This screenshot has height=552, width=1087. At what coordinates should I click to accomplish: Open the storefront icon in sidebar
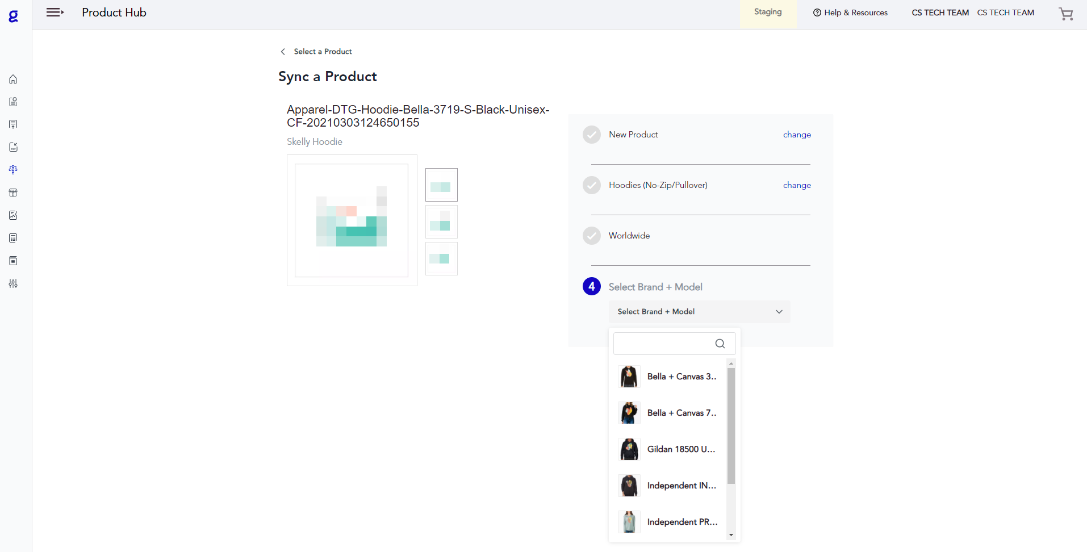(13, 193)
